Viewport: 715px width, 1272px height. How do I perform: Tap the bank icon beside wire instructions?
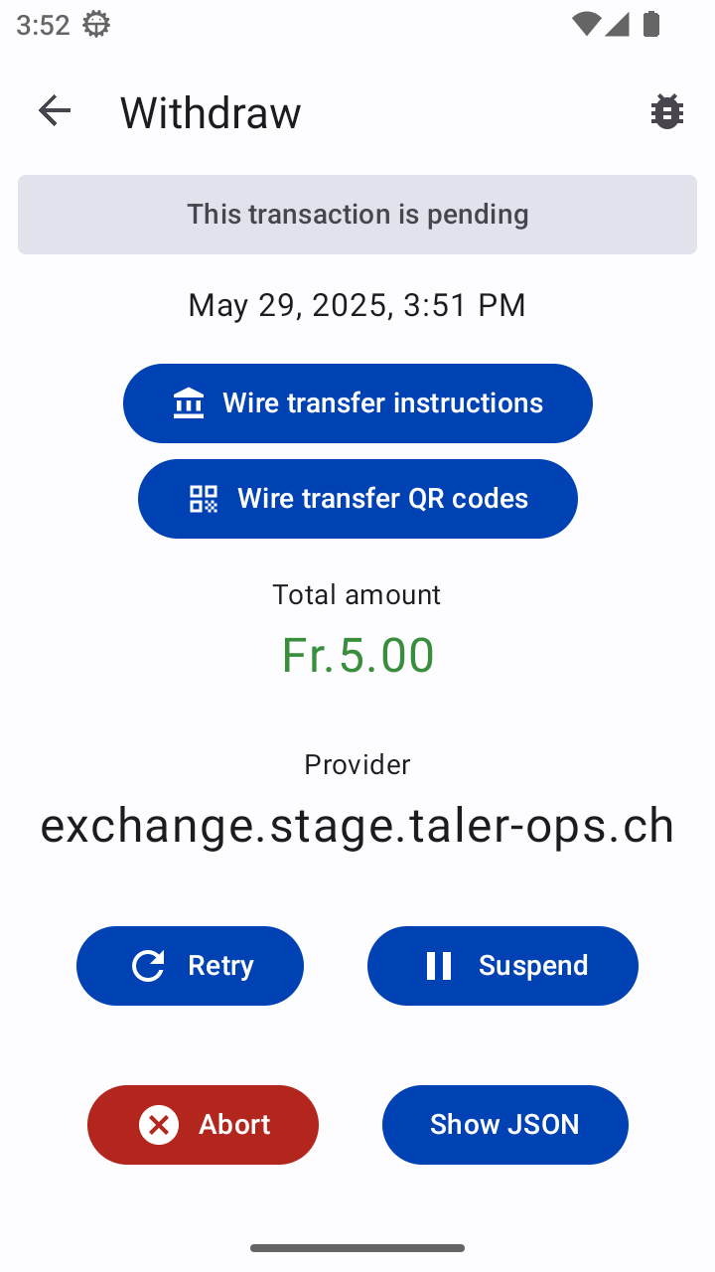point(189,403)
